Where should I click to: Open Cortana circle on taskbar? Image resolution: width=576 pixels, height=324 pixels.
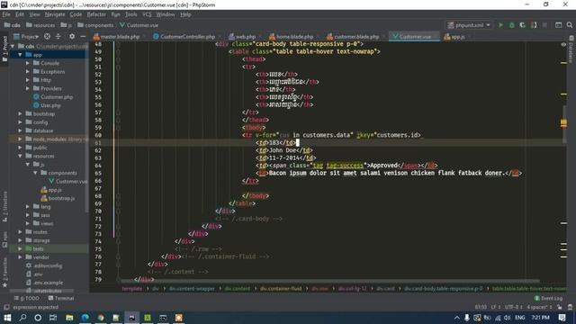[x=38, y=318]
